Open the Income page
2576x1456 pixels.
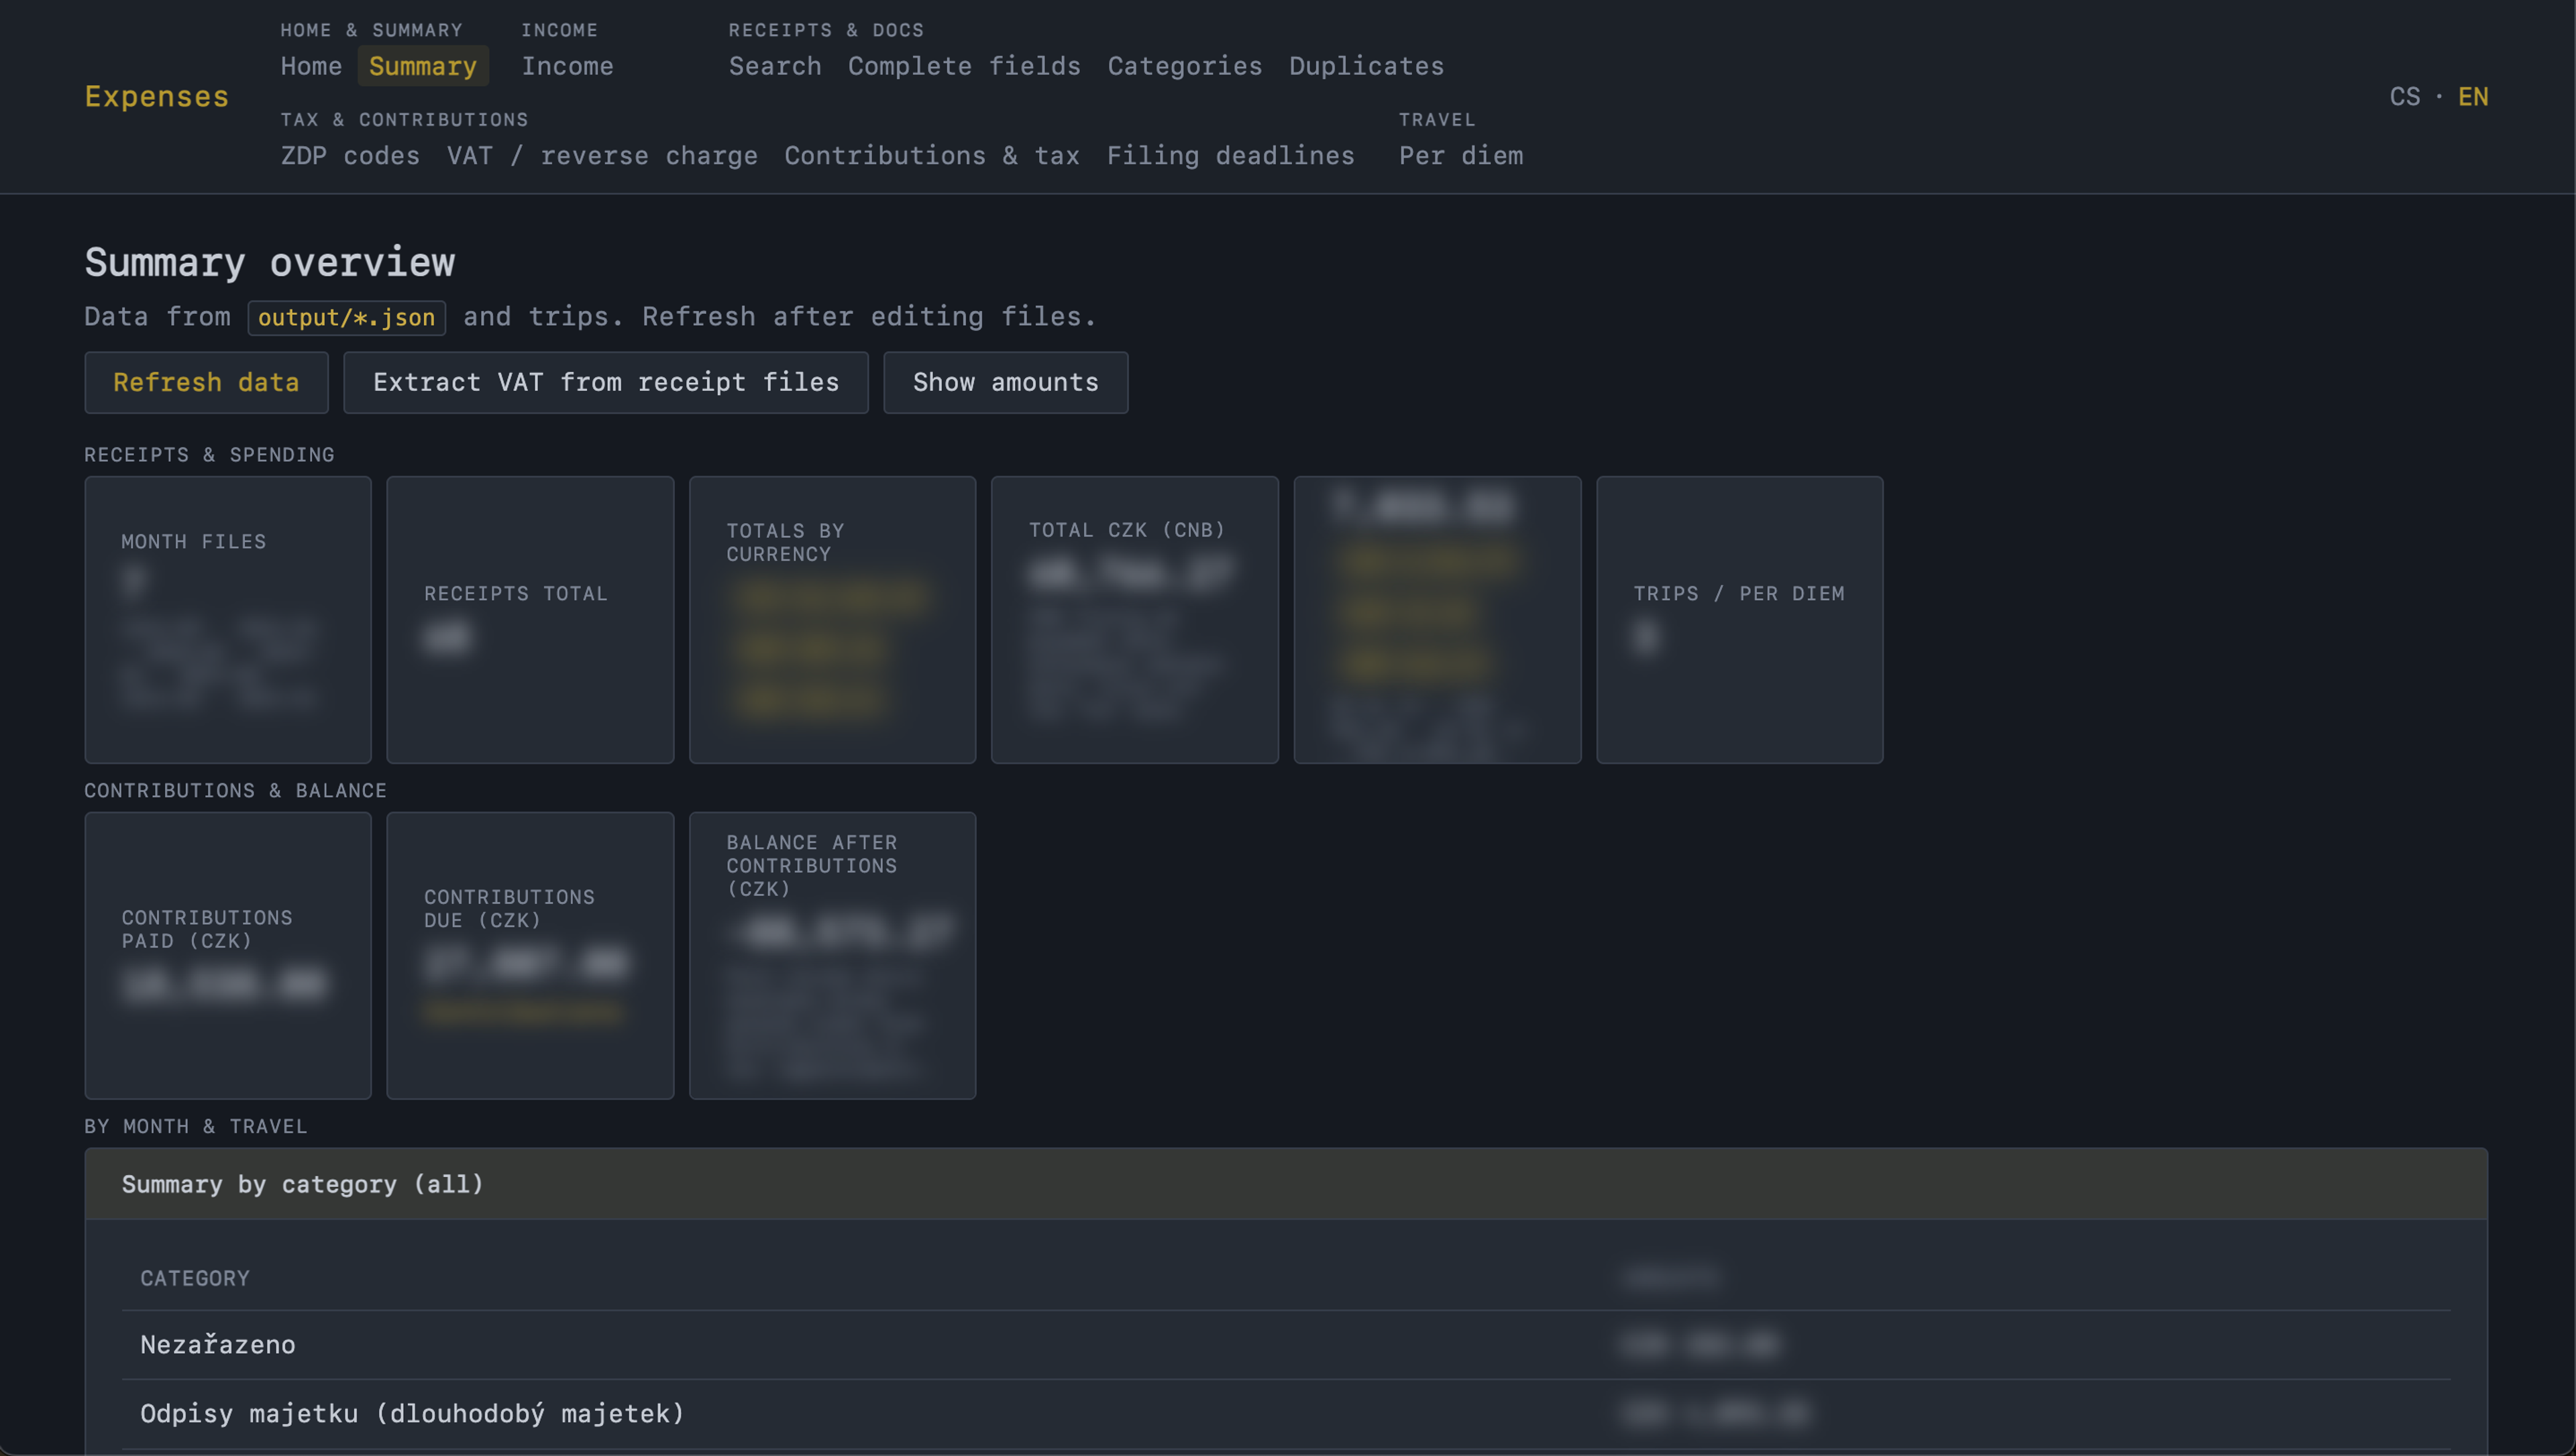tap(567, 66)
